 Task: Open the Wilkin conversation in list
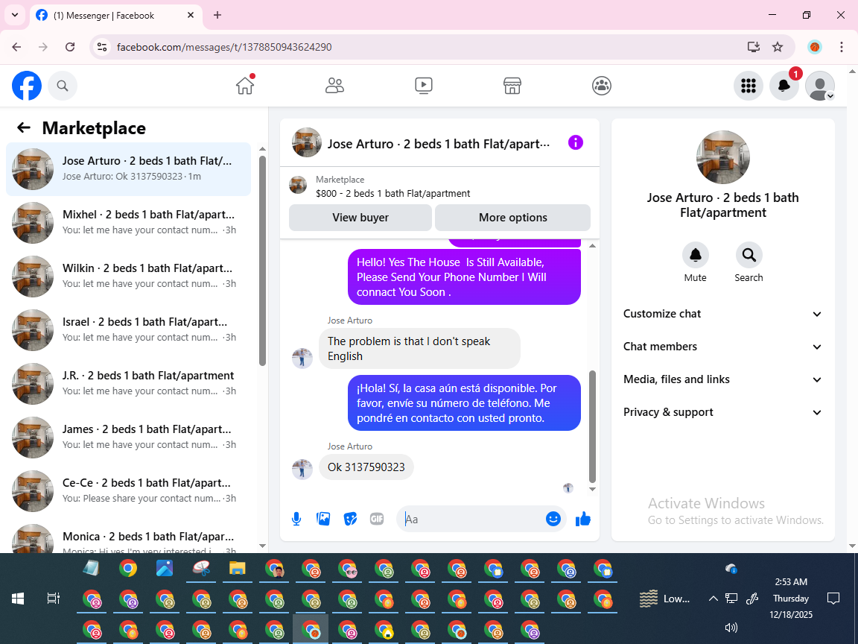129,276
